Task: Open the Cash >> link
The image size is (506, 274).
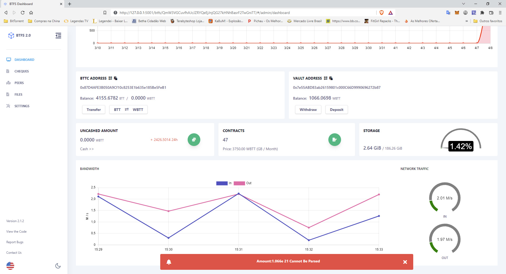Action: [x=87, y=149]
